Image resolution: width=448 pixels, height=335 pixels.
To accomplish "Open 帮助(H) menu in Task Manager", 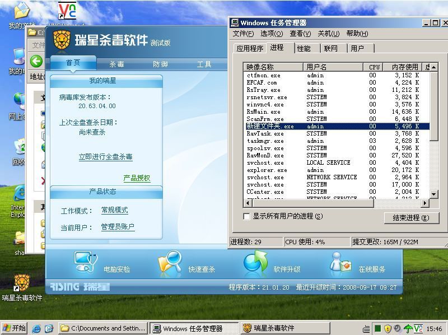I will (357, 34).
